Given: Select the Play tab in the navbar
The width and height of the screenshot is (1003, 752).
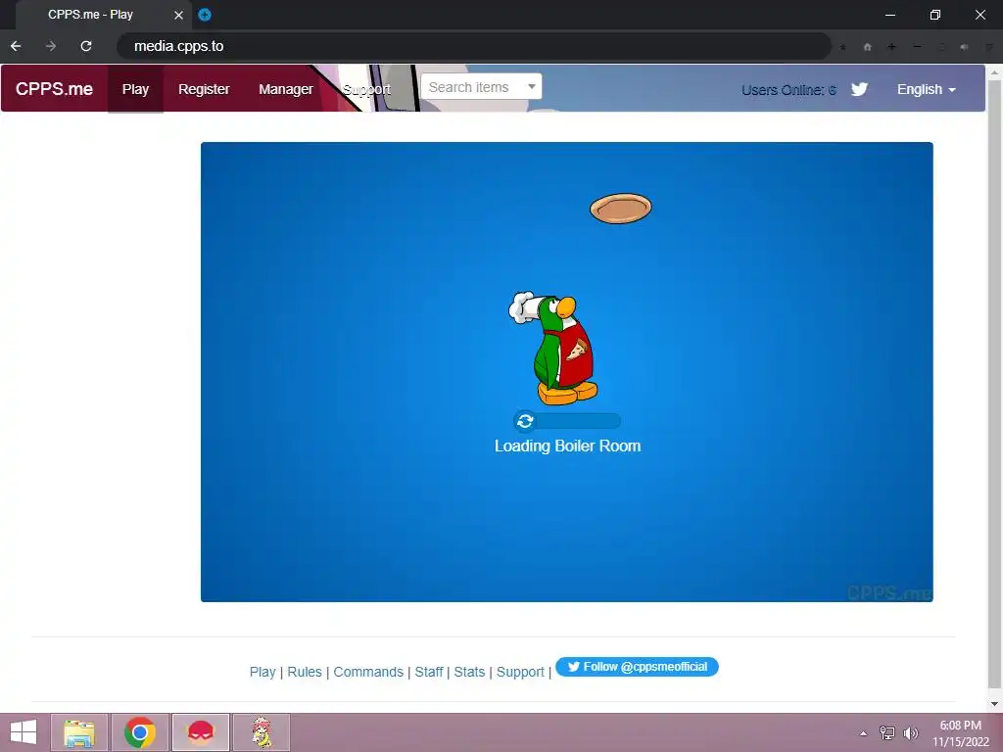Looking at the screenshot, I should pyautogui.click(x=135, y=89).
